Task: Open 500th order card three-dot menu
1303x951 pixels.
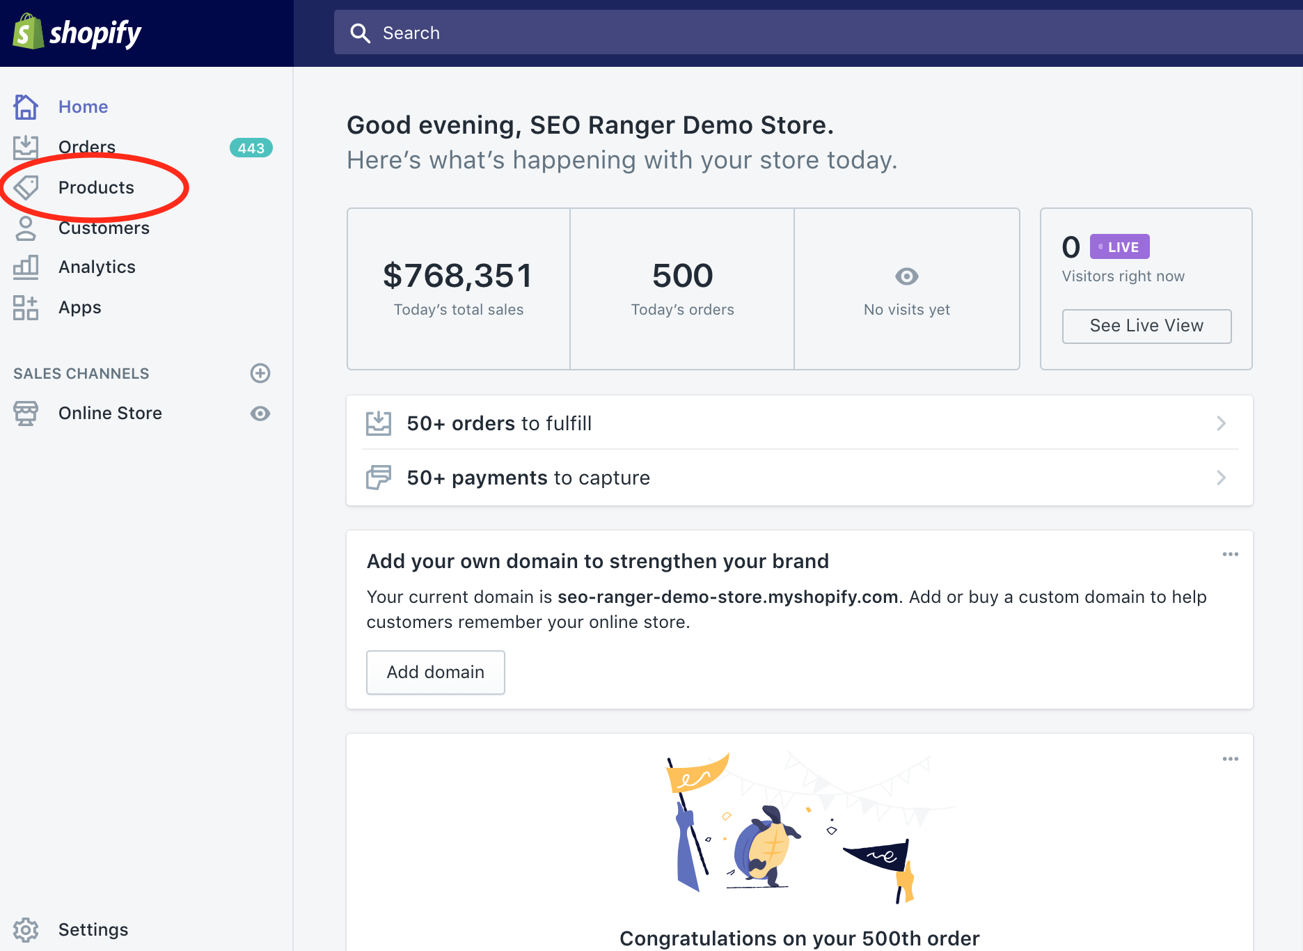Action: pos(1231,759)
